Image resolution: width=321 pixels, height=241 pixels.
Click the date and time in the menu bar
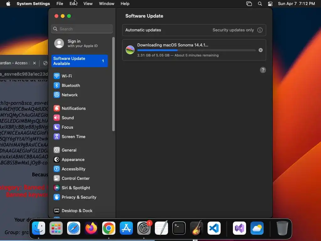(x=296, y=4)
